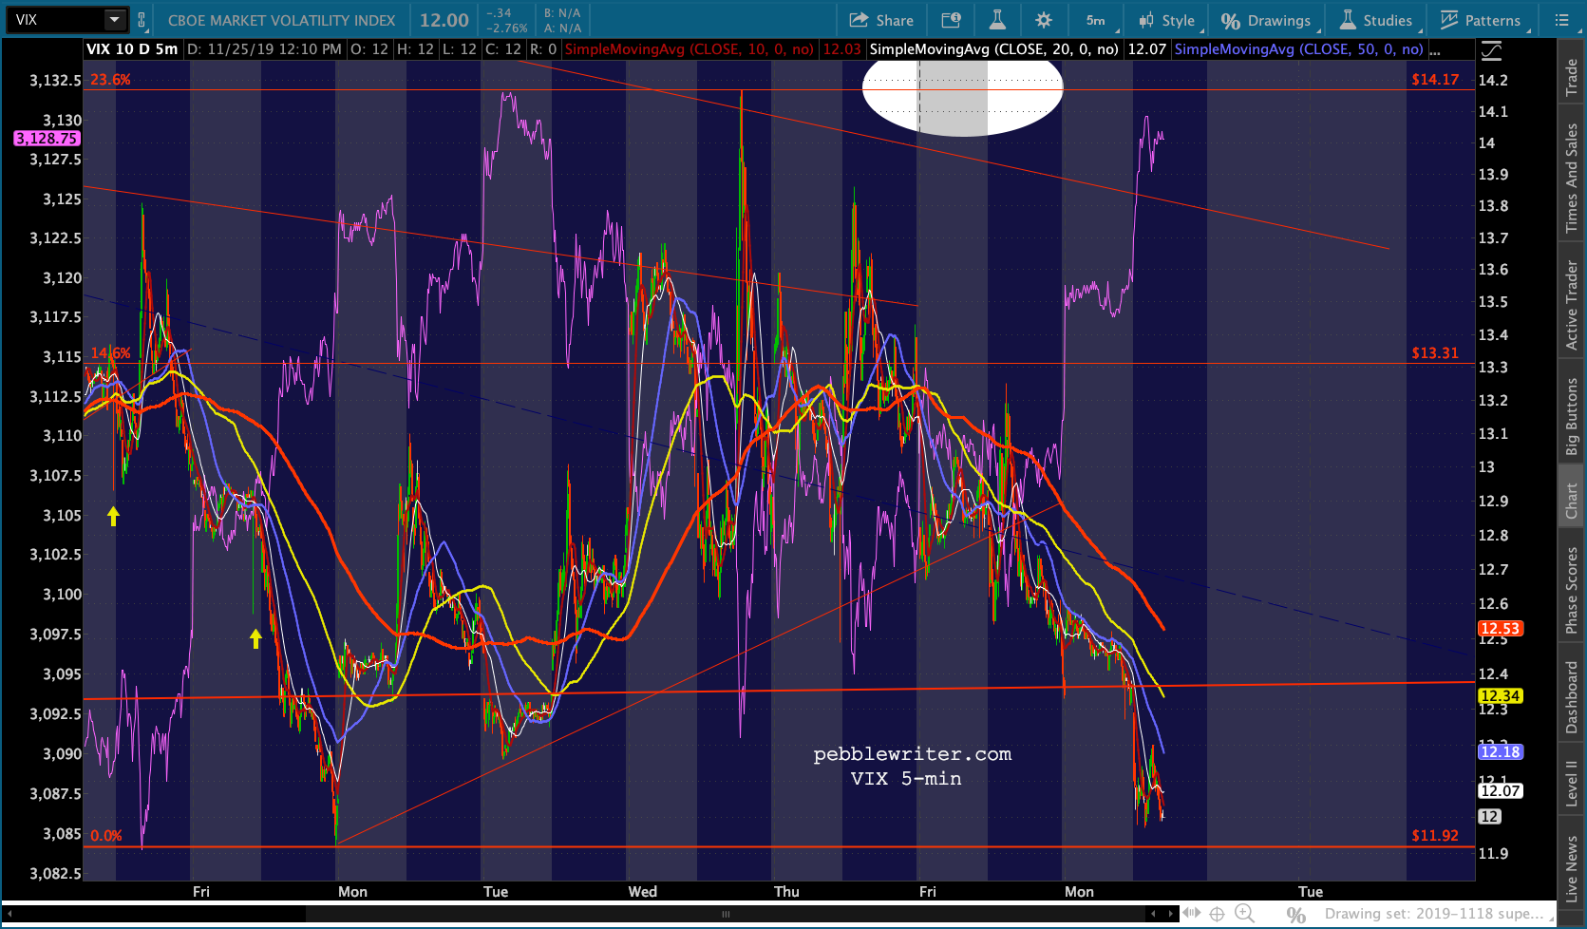1587x929 pixels.
Task: Click the percent icon in the bottom bar
Action: click(1295, 914)
